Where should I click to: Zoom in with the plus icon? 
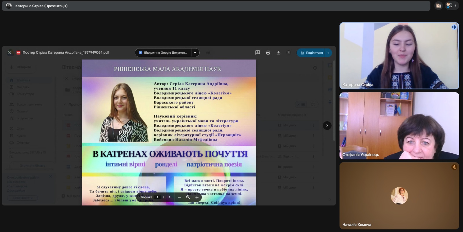(197, 197)
